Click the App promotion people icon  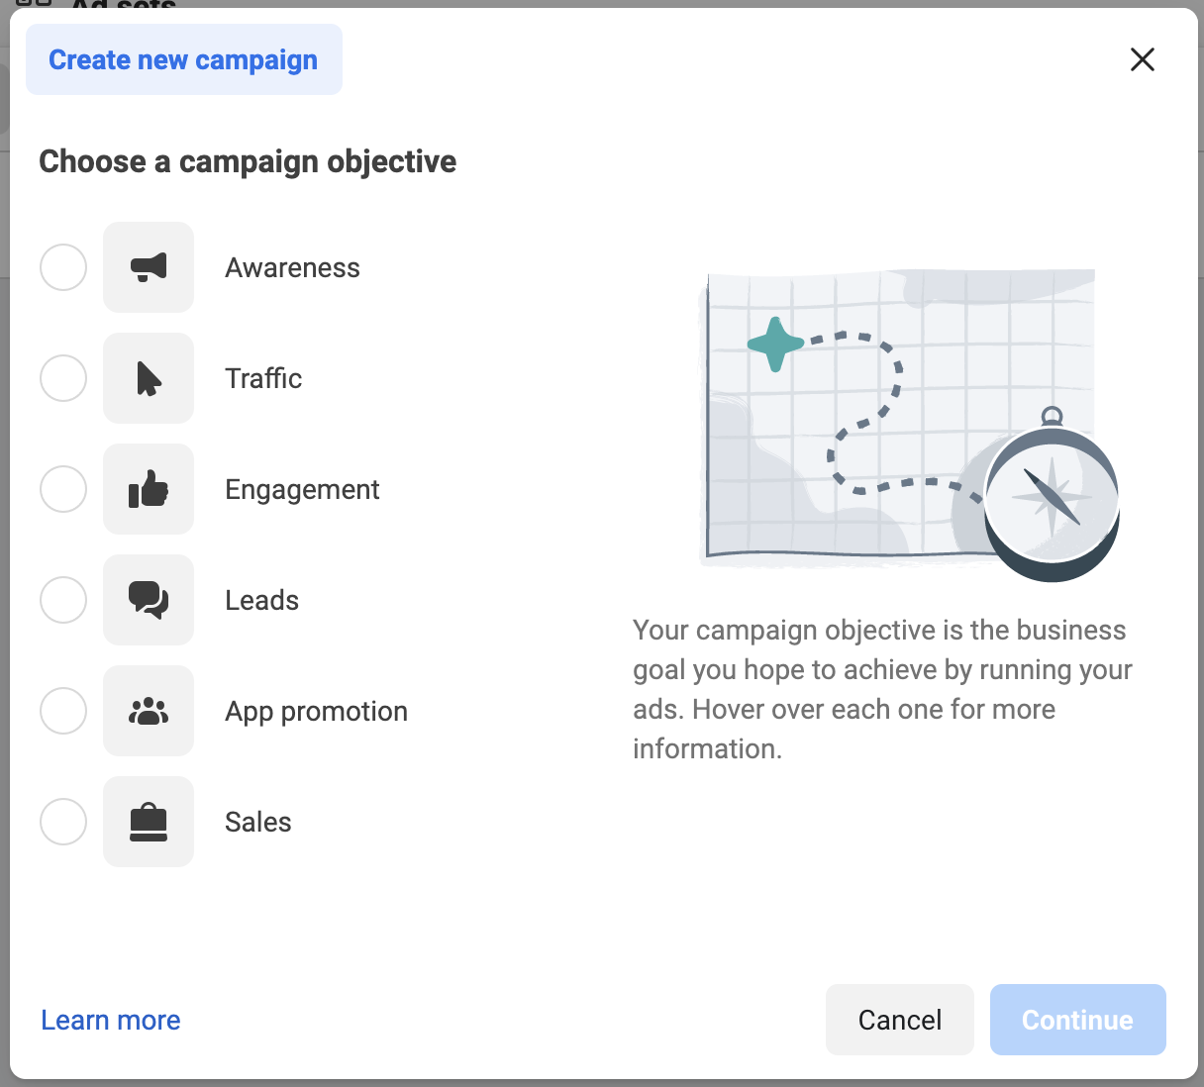pos(149,711)
